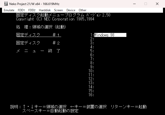Click partition slot 7: label

pyautogui.click(x=92, y=59)
